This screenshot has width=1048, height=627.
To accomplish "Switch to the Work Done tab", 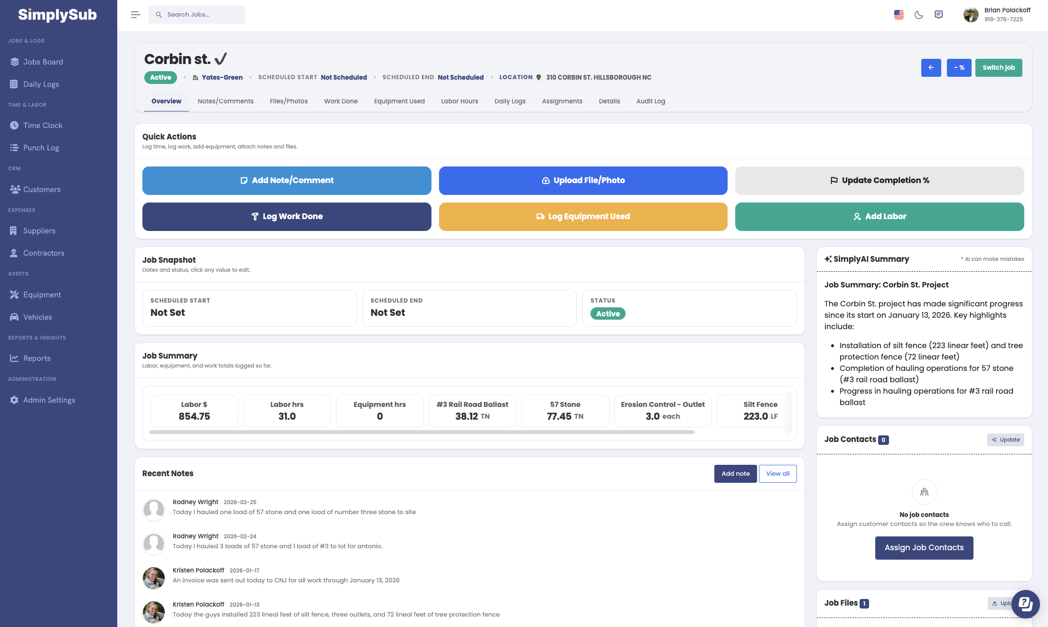I will (x=340, y=101).
